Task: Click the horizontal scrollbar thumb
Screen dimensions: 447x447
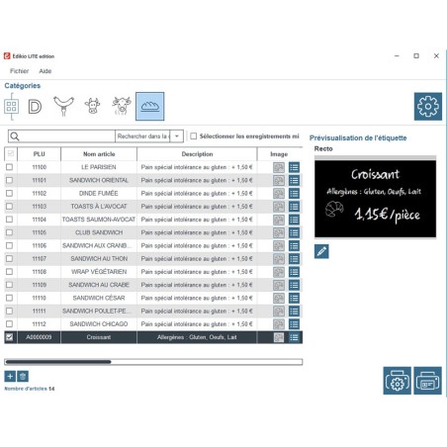Action: pyautogui.click(x=58, y=362)
